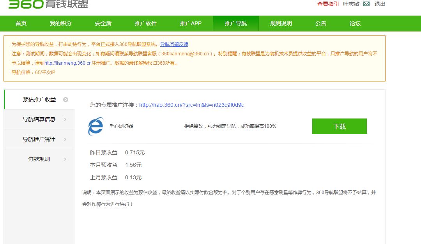
Task: Click the 本月预收益 label
Action: tap(104, 165)
